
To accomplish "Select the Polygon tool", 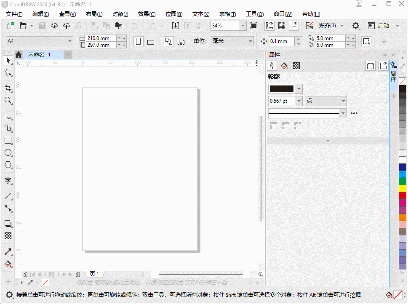I will click(x=8, y=165).
